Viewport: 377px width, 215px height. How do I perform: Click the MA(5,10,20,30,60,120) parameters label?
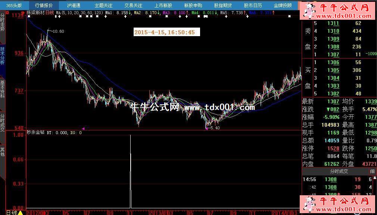click(80, 13)
